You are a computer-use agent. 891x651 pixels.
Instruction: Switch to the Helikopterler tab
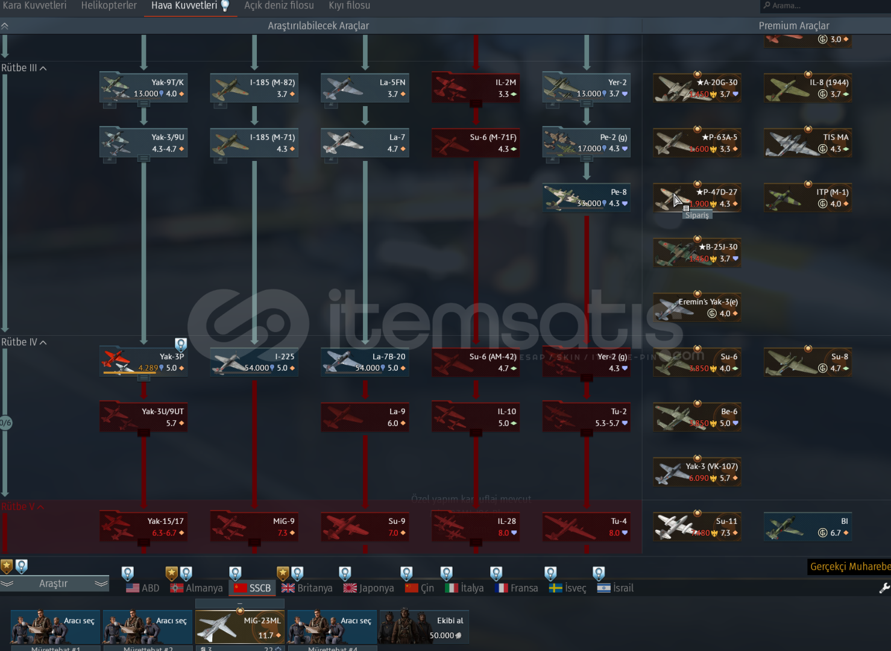(x=109, y=6)
